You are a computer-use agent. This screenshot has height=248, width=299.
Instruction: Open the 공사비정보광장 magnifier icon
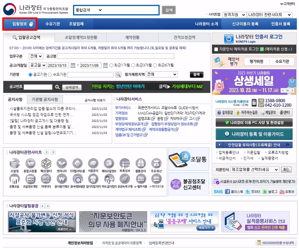(78, 179)
